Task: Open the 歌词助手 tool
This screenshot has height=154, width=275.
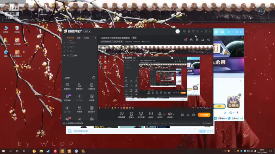Action: [x=91, y=109]
